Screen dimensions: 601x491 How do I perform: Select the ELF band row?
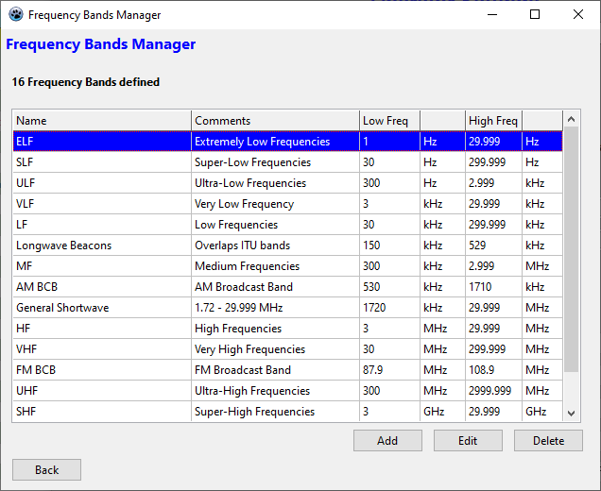tap(101, 142)
